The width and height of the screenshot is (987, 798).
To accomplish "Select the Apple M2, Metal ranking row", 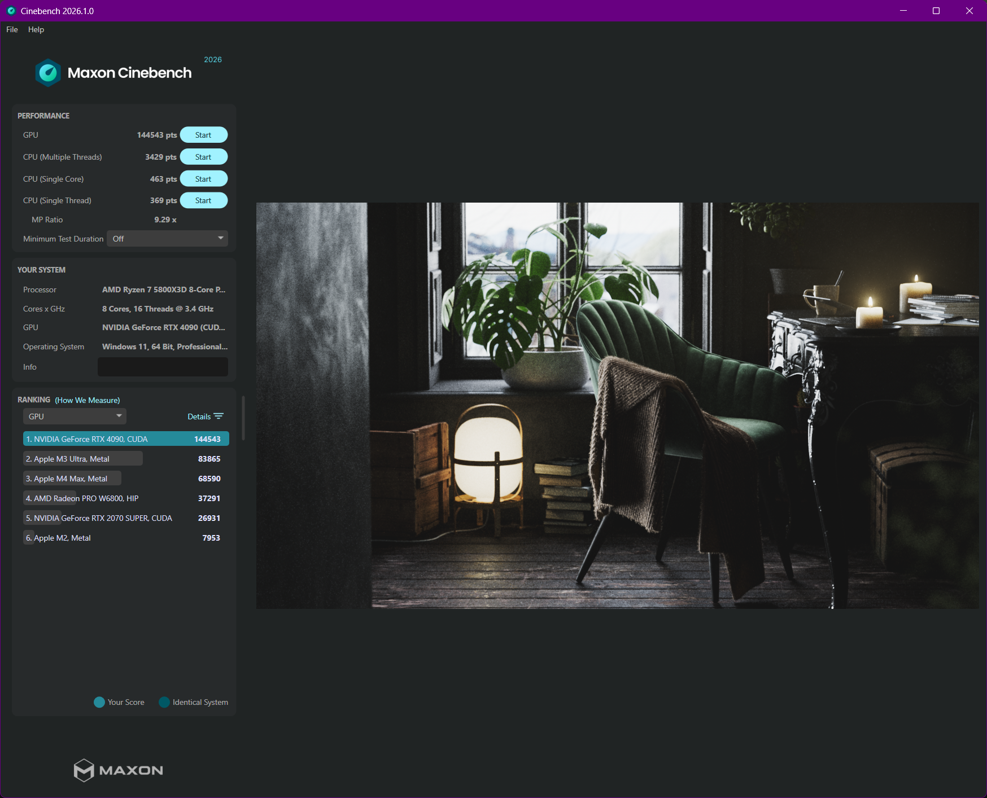I will point(126,538).
